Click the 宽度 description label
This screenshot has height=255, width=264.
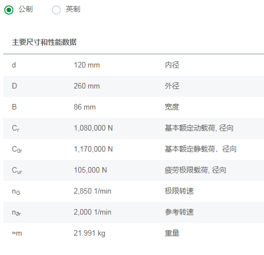(172, 107)
